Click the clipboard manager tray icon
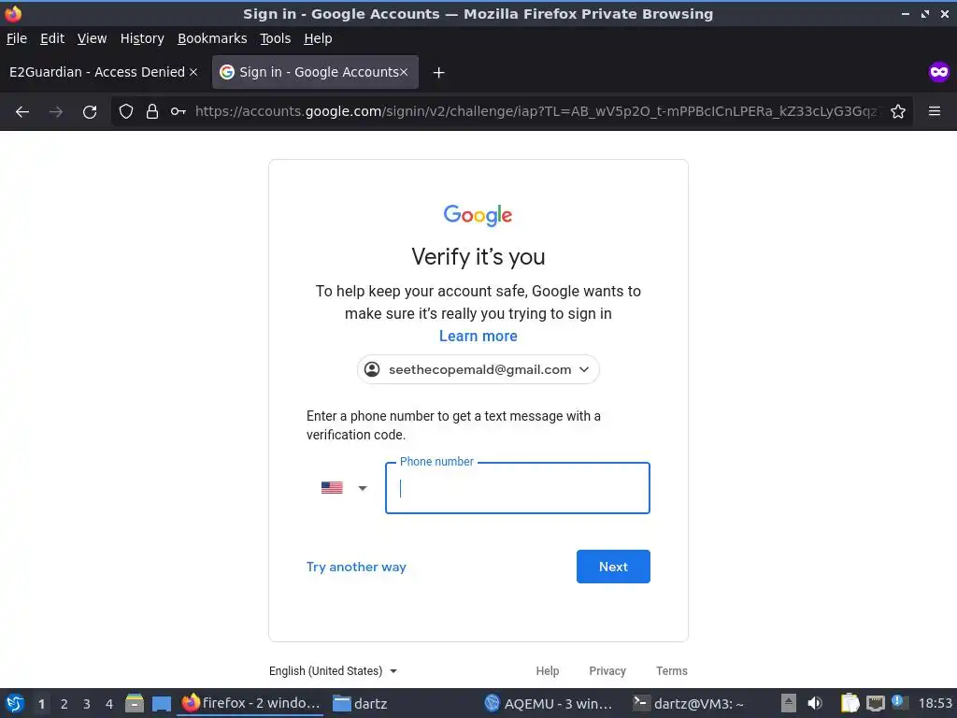The width and height of the screenshot is (957, 718). 850,703
